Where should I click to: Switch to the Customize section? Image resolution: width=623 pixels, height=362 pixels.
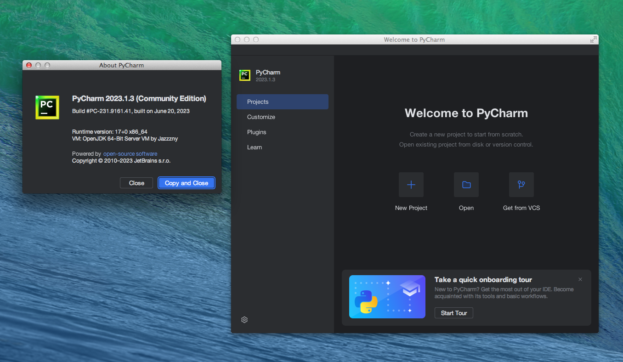pos(283,117)
